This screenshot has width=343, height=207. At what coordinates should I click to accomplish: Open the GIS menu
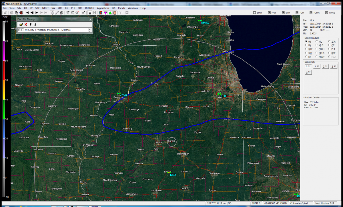tap(113, 8)
